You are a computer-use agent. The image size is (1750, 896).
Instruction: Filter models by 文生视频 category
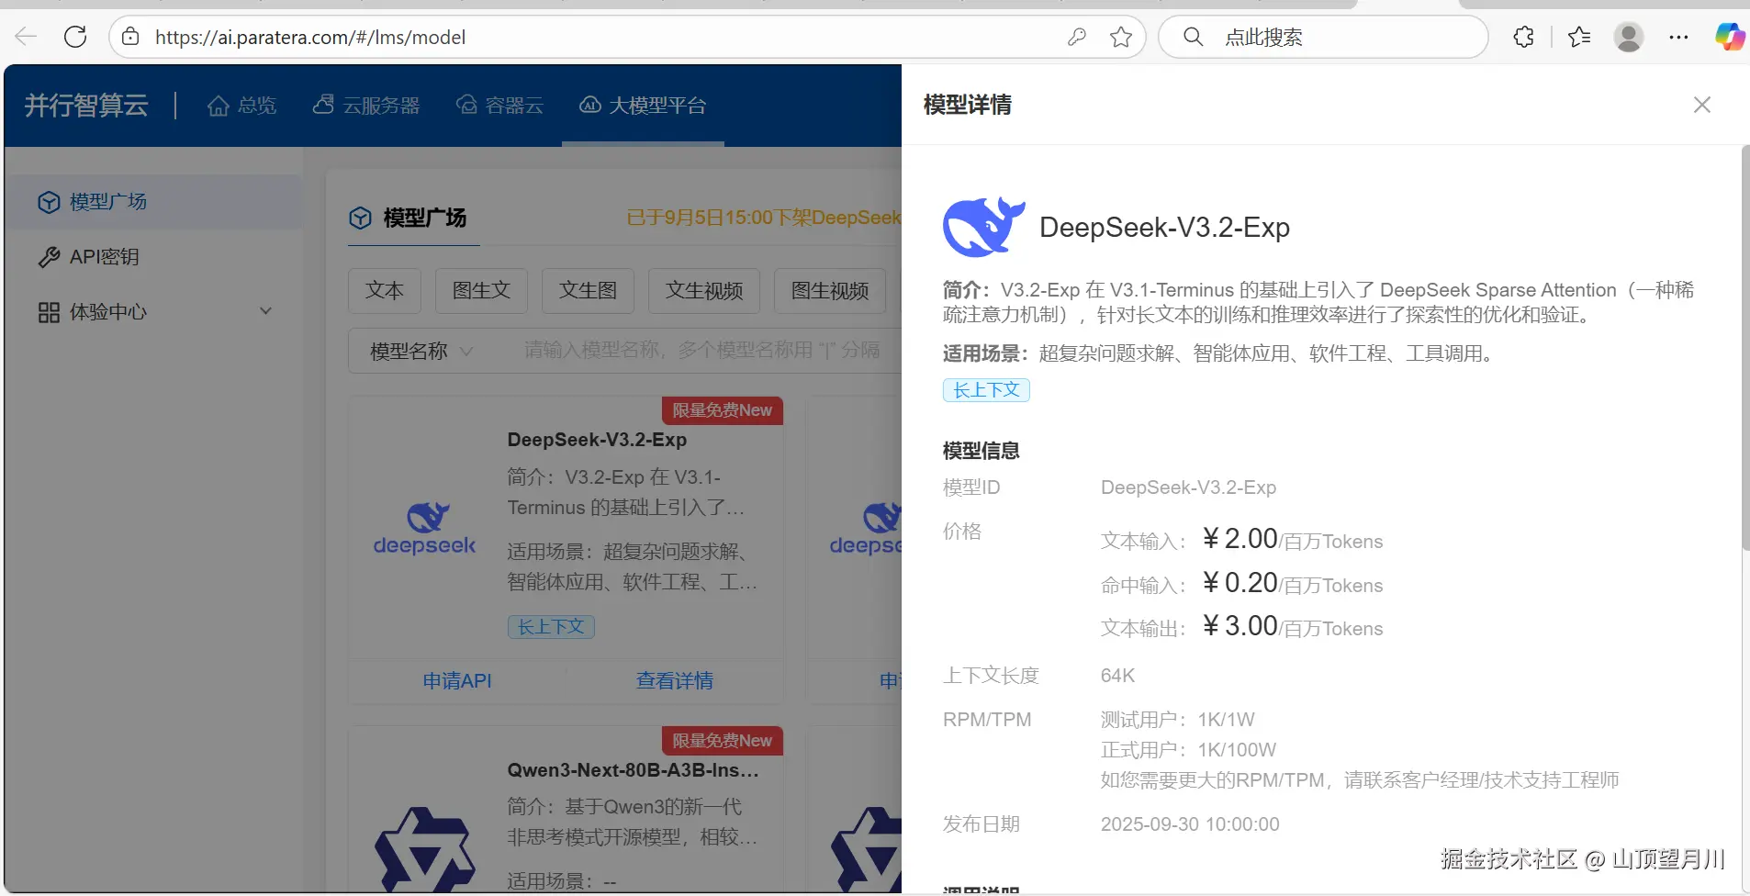click(704, 291)
